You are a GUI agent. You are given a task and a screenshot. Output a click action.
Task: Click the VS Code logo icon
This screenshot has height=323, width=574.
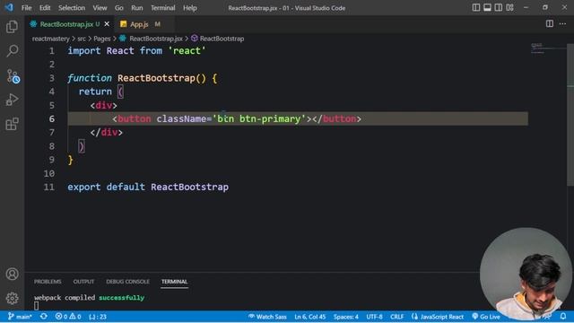point(9,7)
